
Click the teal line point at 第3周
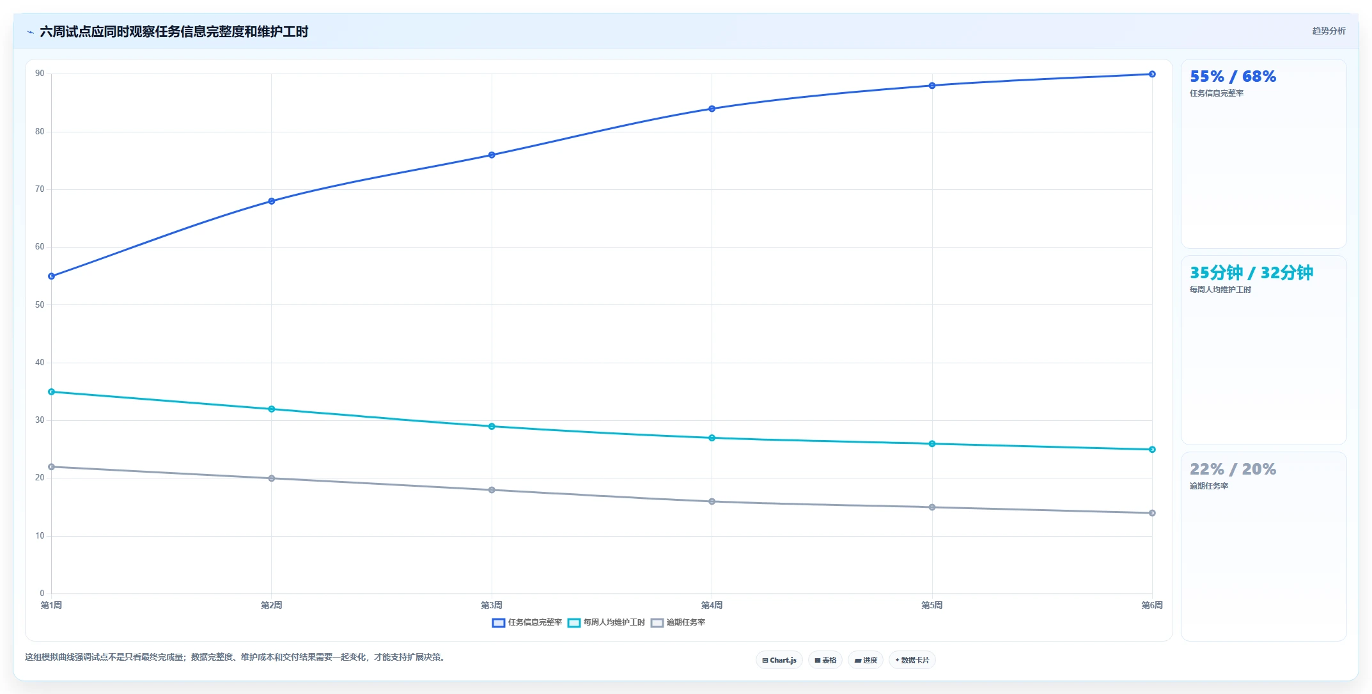492,427
